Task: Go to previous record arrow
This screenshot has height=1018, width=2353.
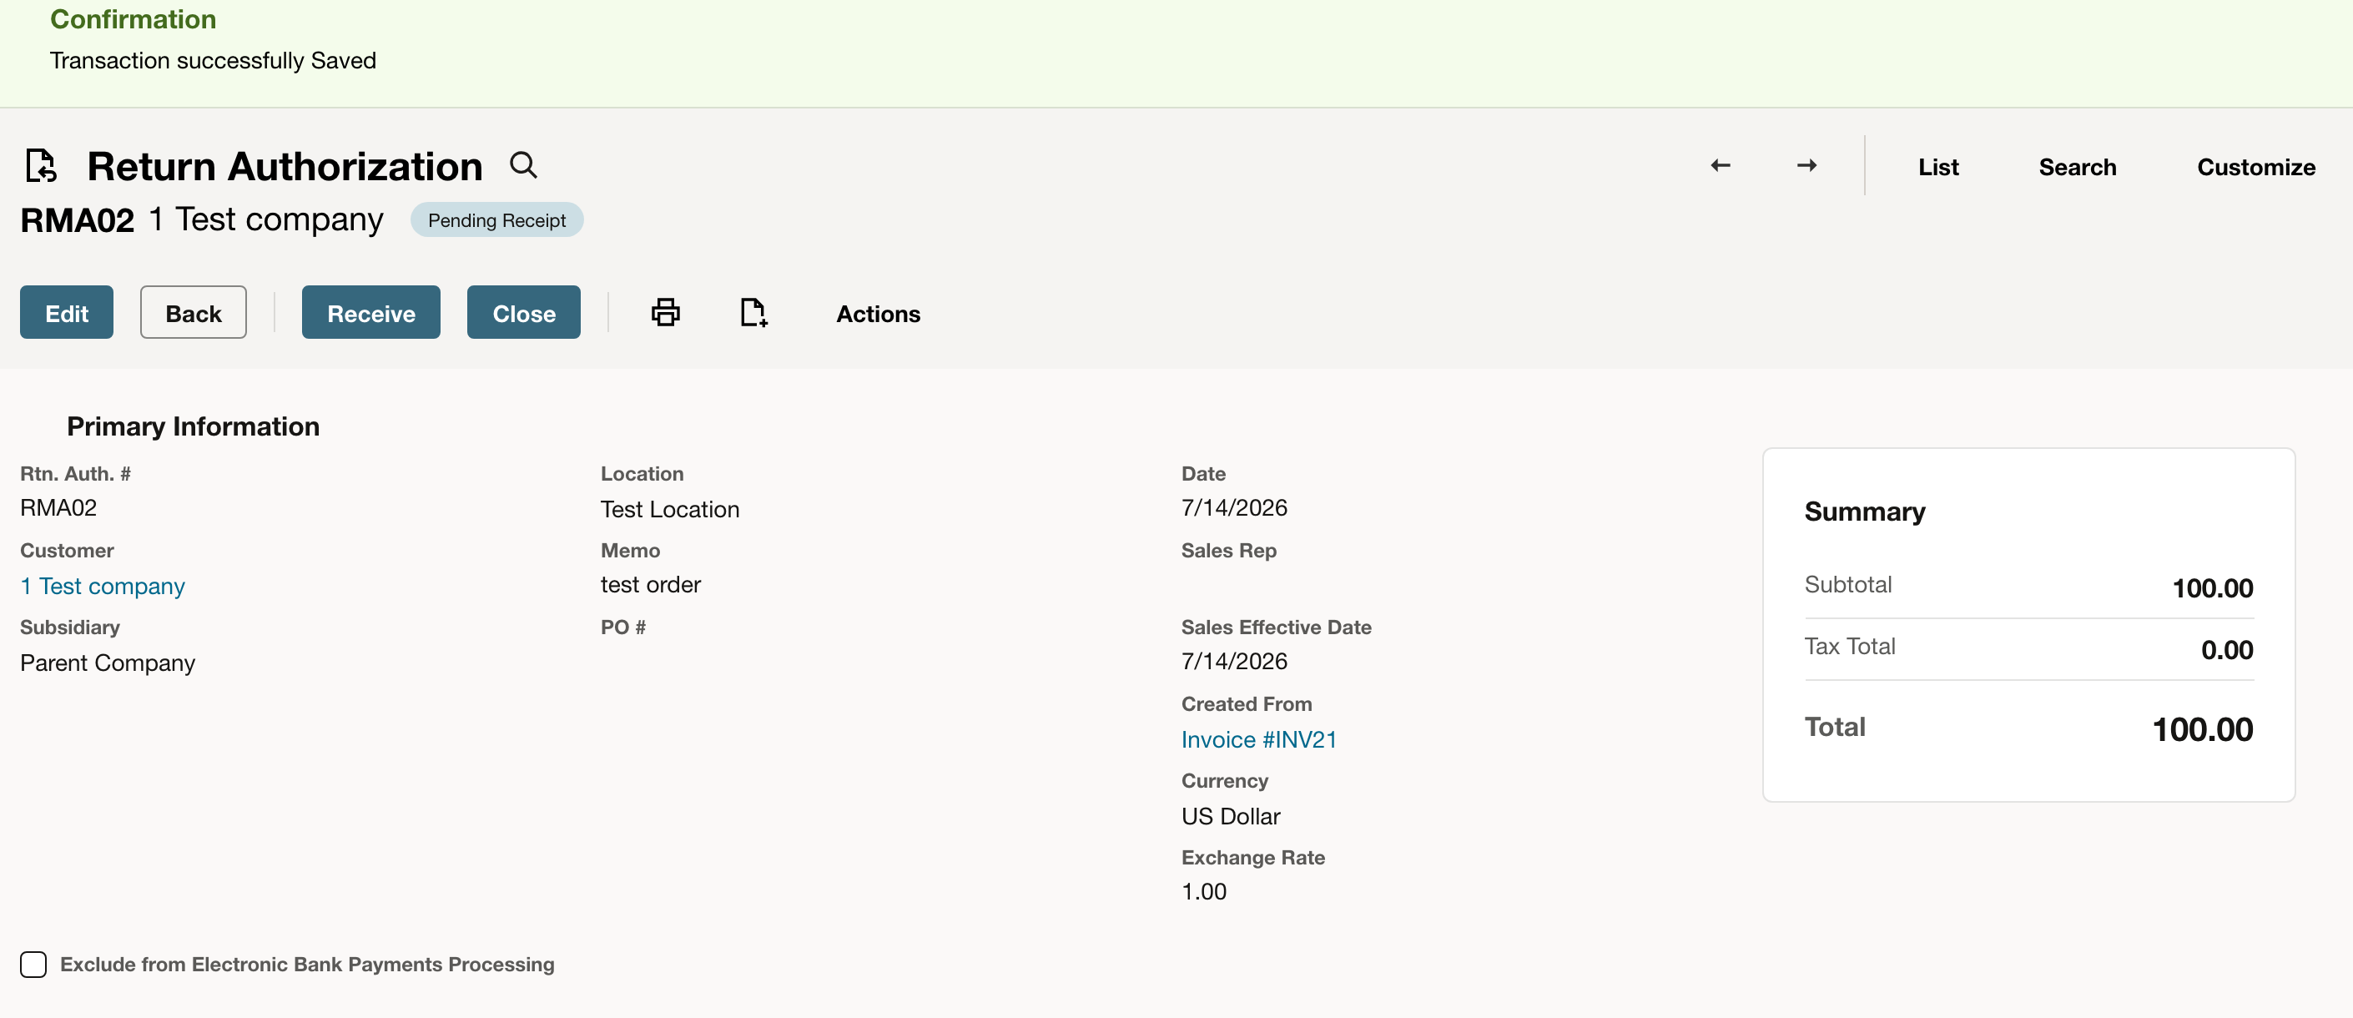Action: (x=1721, y=165)
